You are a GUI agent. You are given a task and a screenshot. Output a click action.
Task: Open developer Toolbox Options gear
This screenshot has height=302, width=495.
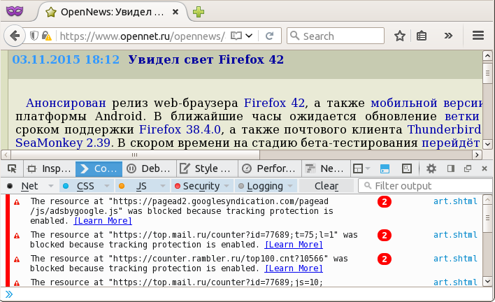(x=431, y=168)
